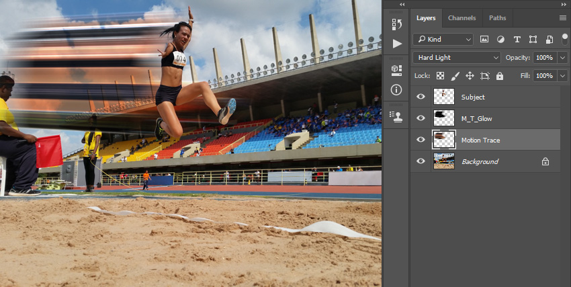The image size is (571, 287).
Task: Filter layers by pixel layers icon
Action: pyautogui.click(x=484, y=40)
